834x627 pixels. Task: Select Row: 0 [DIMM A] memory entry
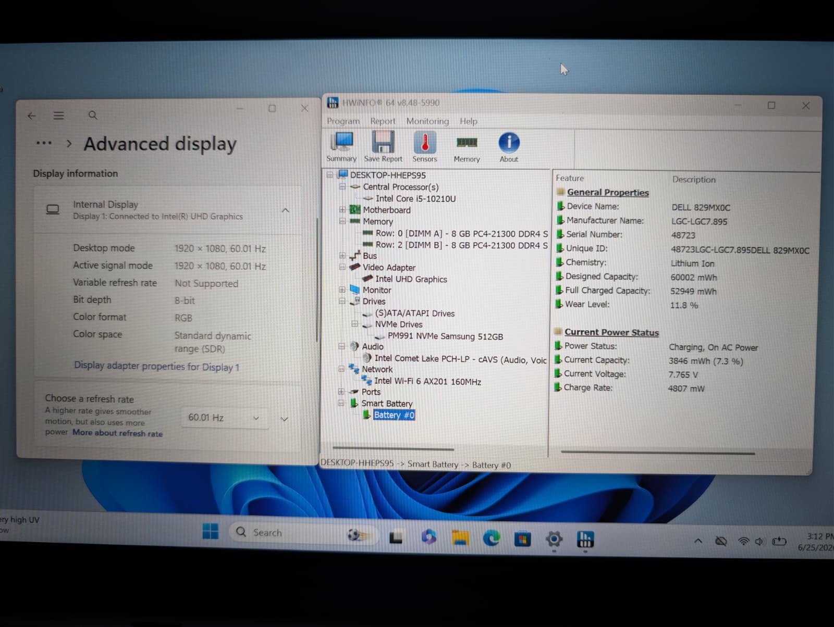click(461, 233)
